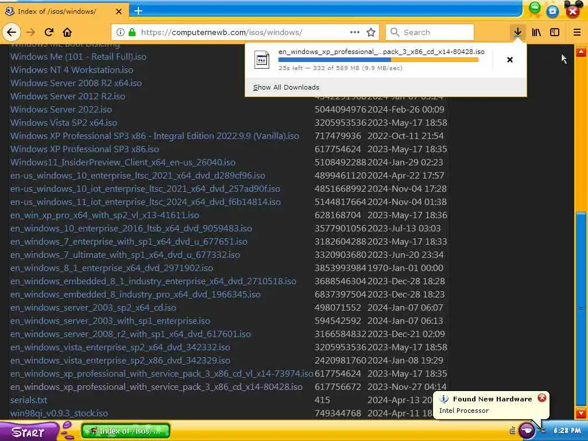Select the Index of /isos/windows/ tab

click(x=63, y=11)
